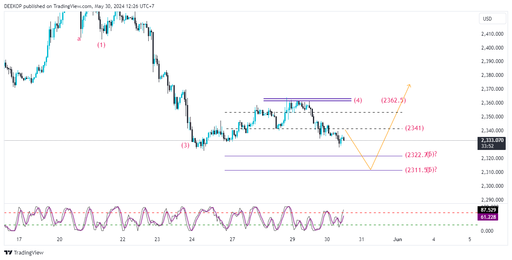
Task: Click the date label 4 on time axis
Action: 434,239
